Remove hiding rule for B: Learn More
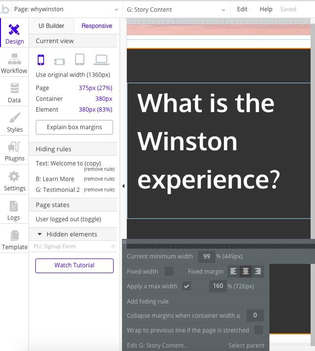This screenshot has width=315, height=351. [99, 179]
